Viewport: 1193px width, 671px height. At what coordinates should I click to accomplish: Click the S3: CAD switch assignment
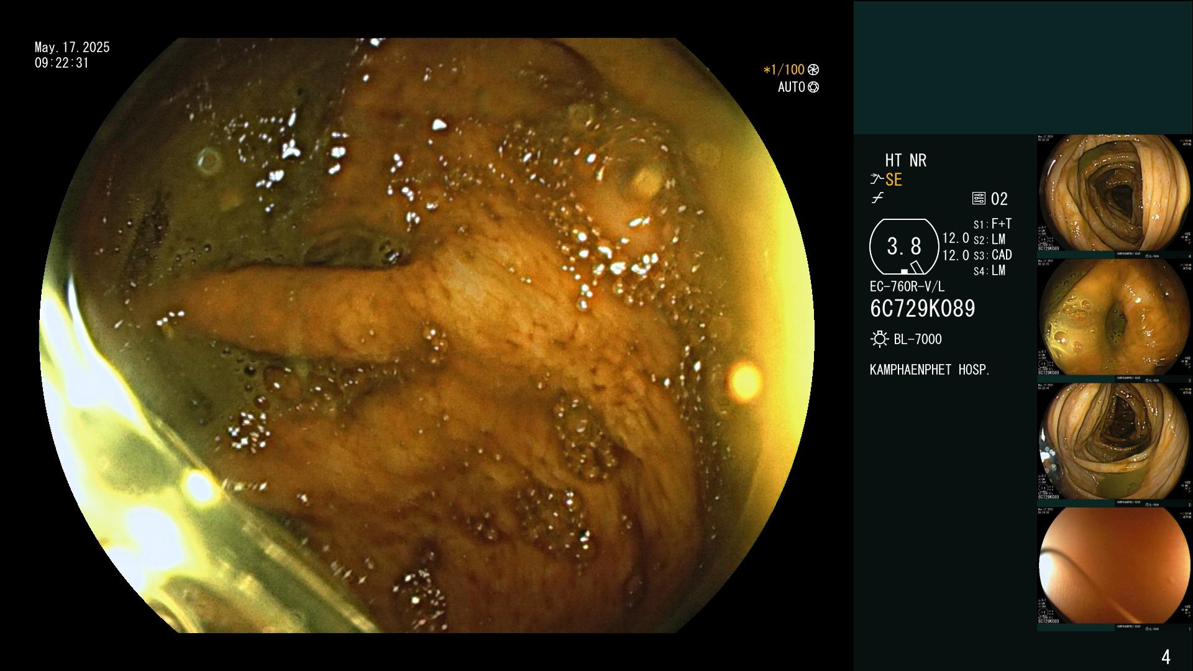point(992,255)
